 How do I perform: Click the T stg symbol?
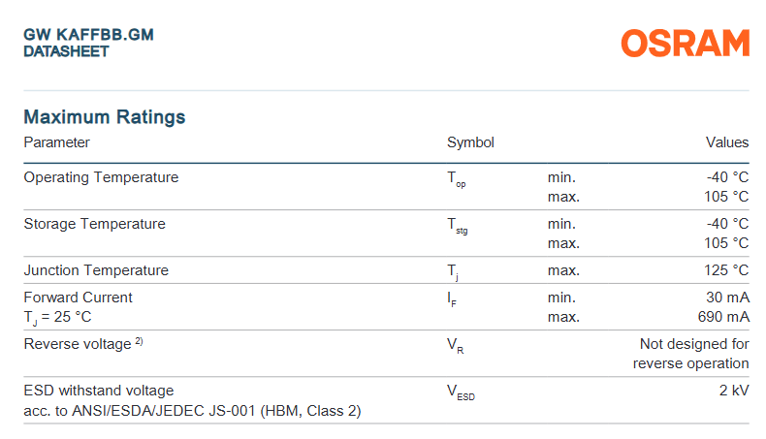tap(458, 226)
